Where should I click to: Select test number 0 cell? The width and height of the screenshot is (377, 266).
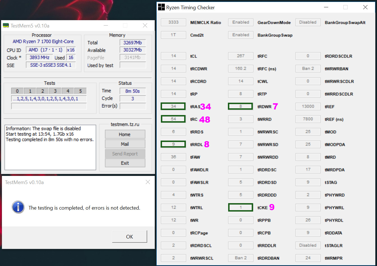click(x=17, y=91)
